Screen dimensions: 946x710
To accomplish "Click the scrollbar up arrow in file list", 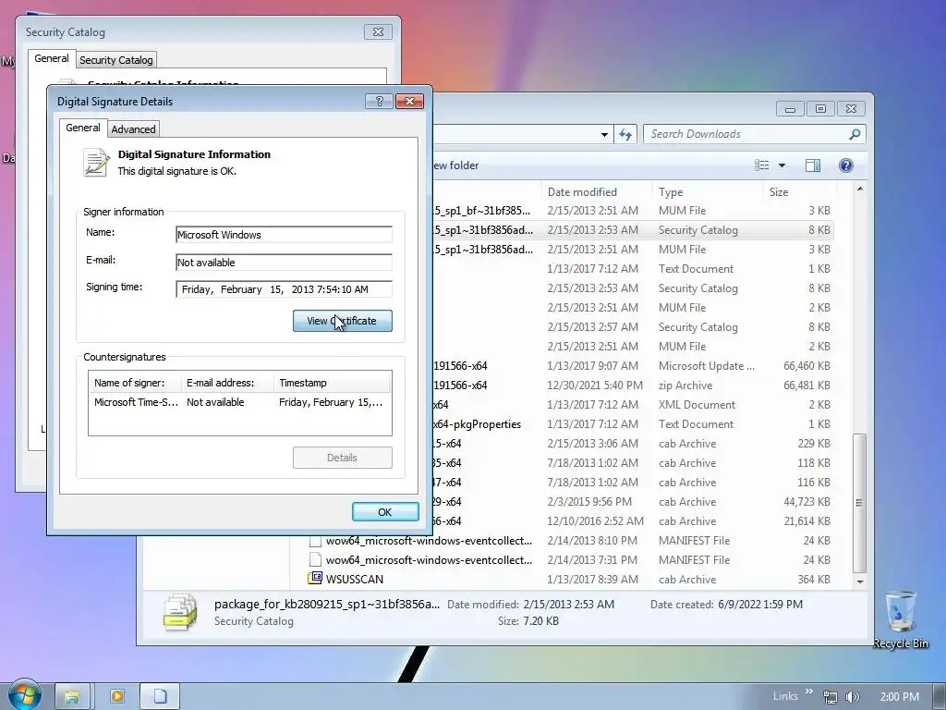I will click(x=860, y=189).
